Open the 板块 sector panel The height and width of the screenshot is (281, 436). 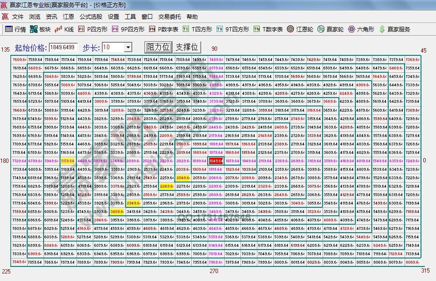tap(39, 29)
